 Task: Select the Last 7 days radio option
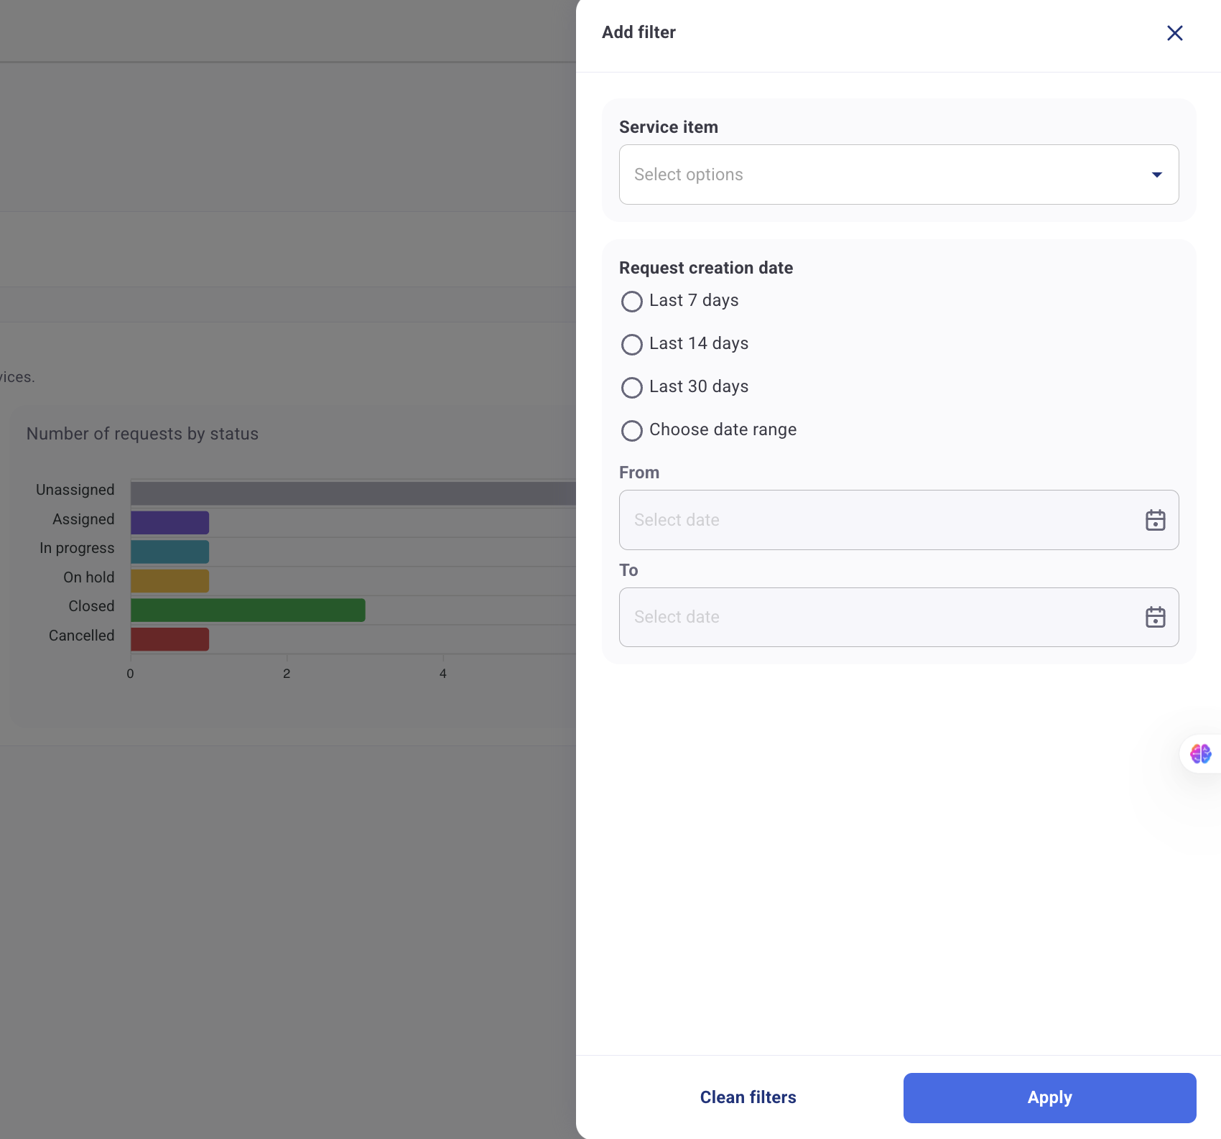click(631, 301)
